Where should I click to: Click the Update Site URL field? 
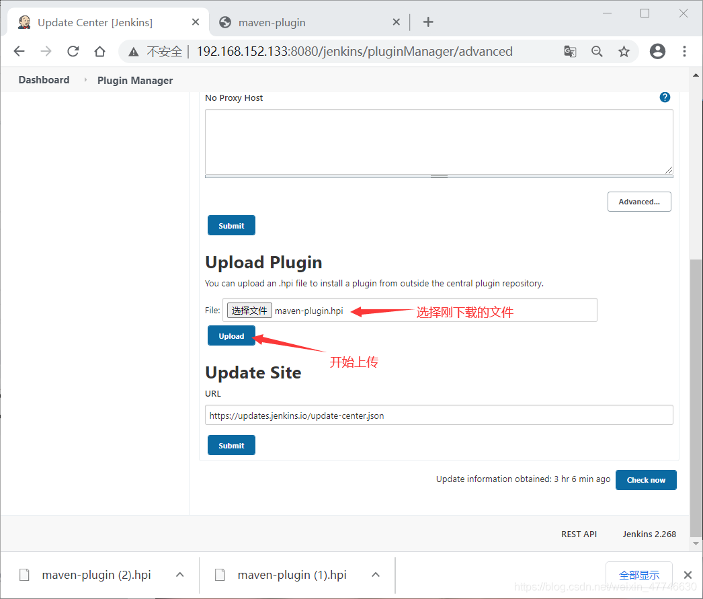coord(439,415)
